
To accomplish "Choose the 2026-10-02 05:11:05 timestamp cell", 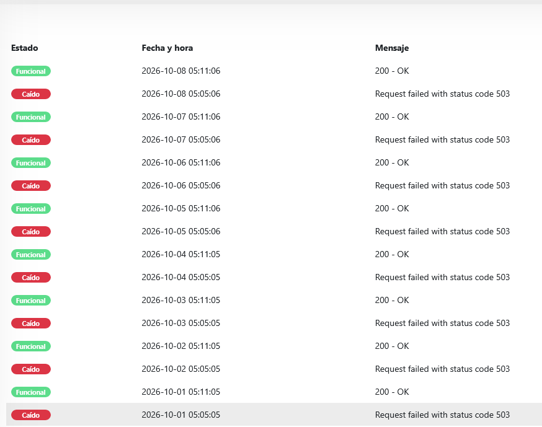I will pos(181,346).
